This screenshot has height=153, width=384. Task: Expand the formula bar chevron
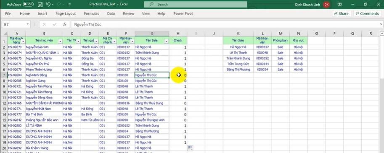click(381, 24)
